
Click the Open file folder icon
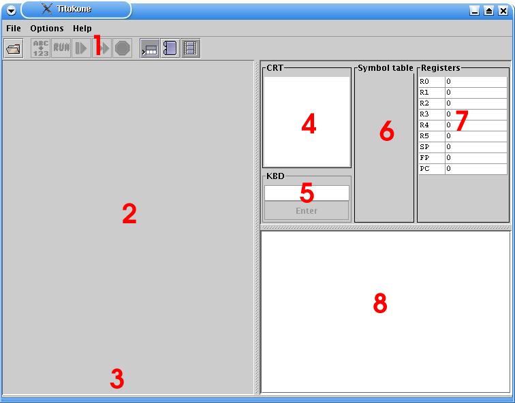(x=14, y=48)
